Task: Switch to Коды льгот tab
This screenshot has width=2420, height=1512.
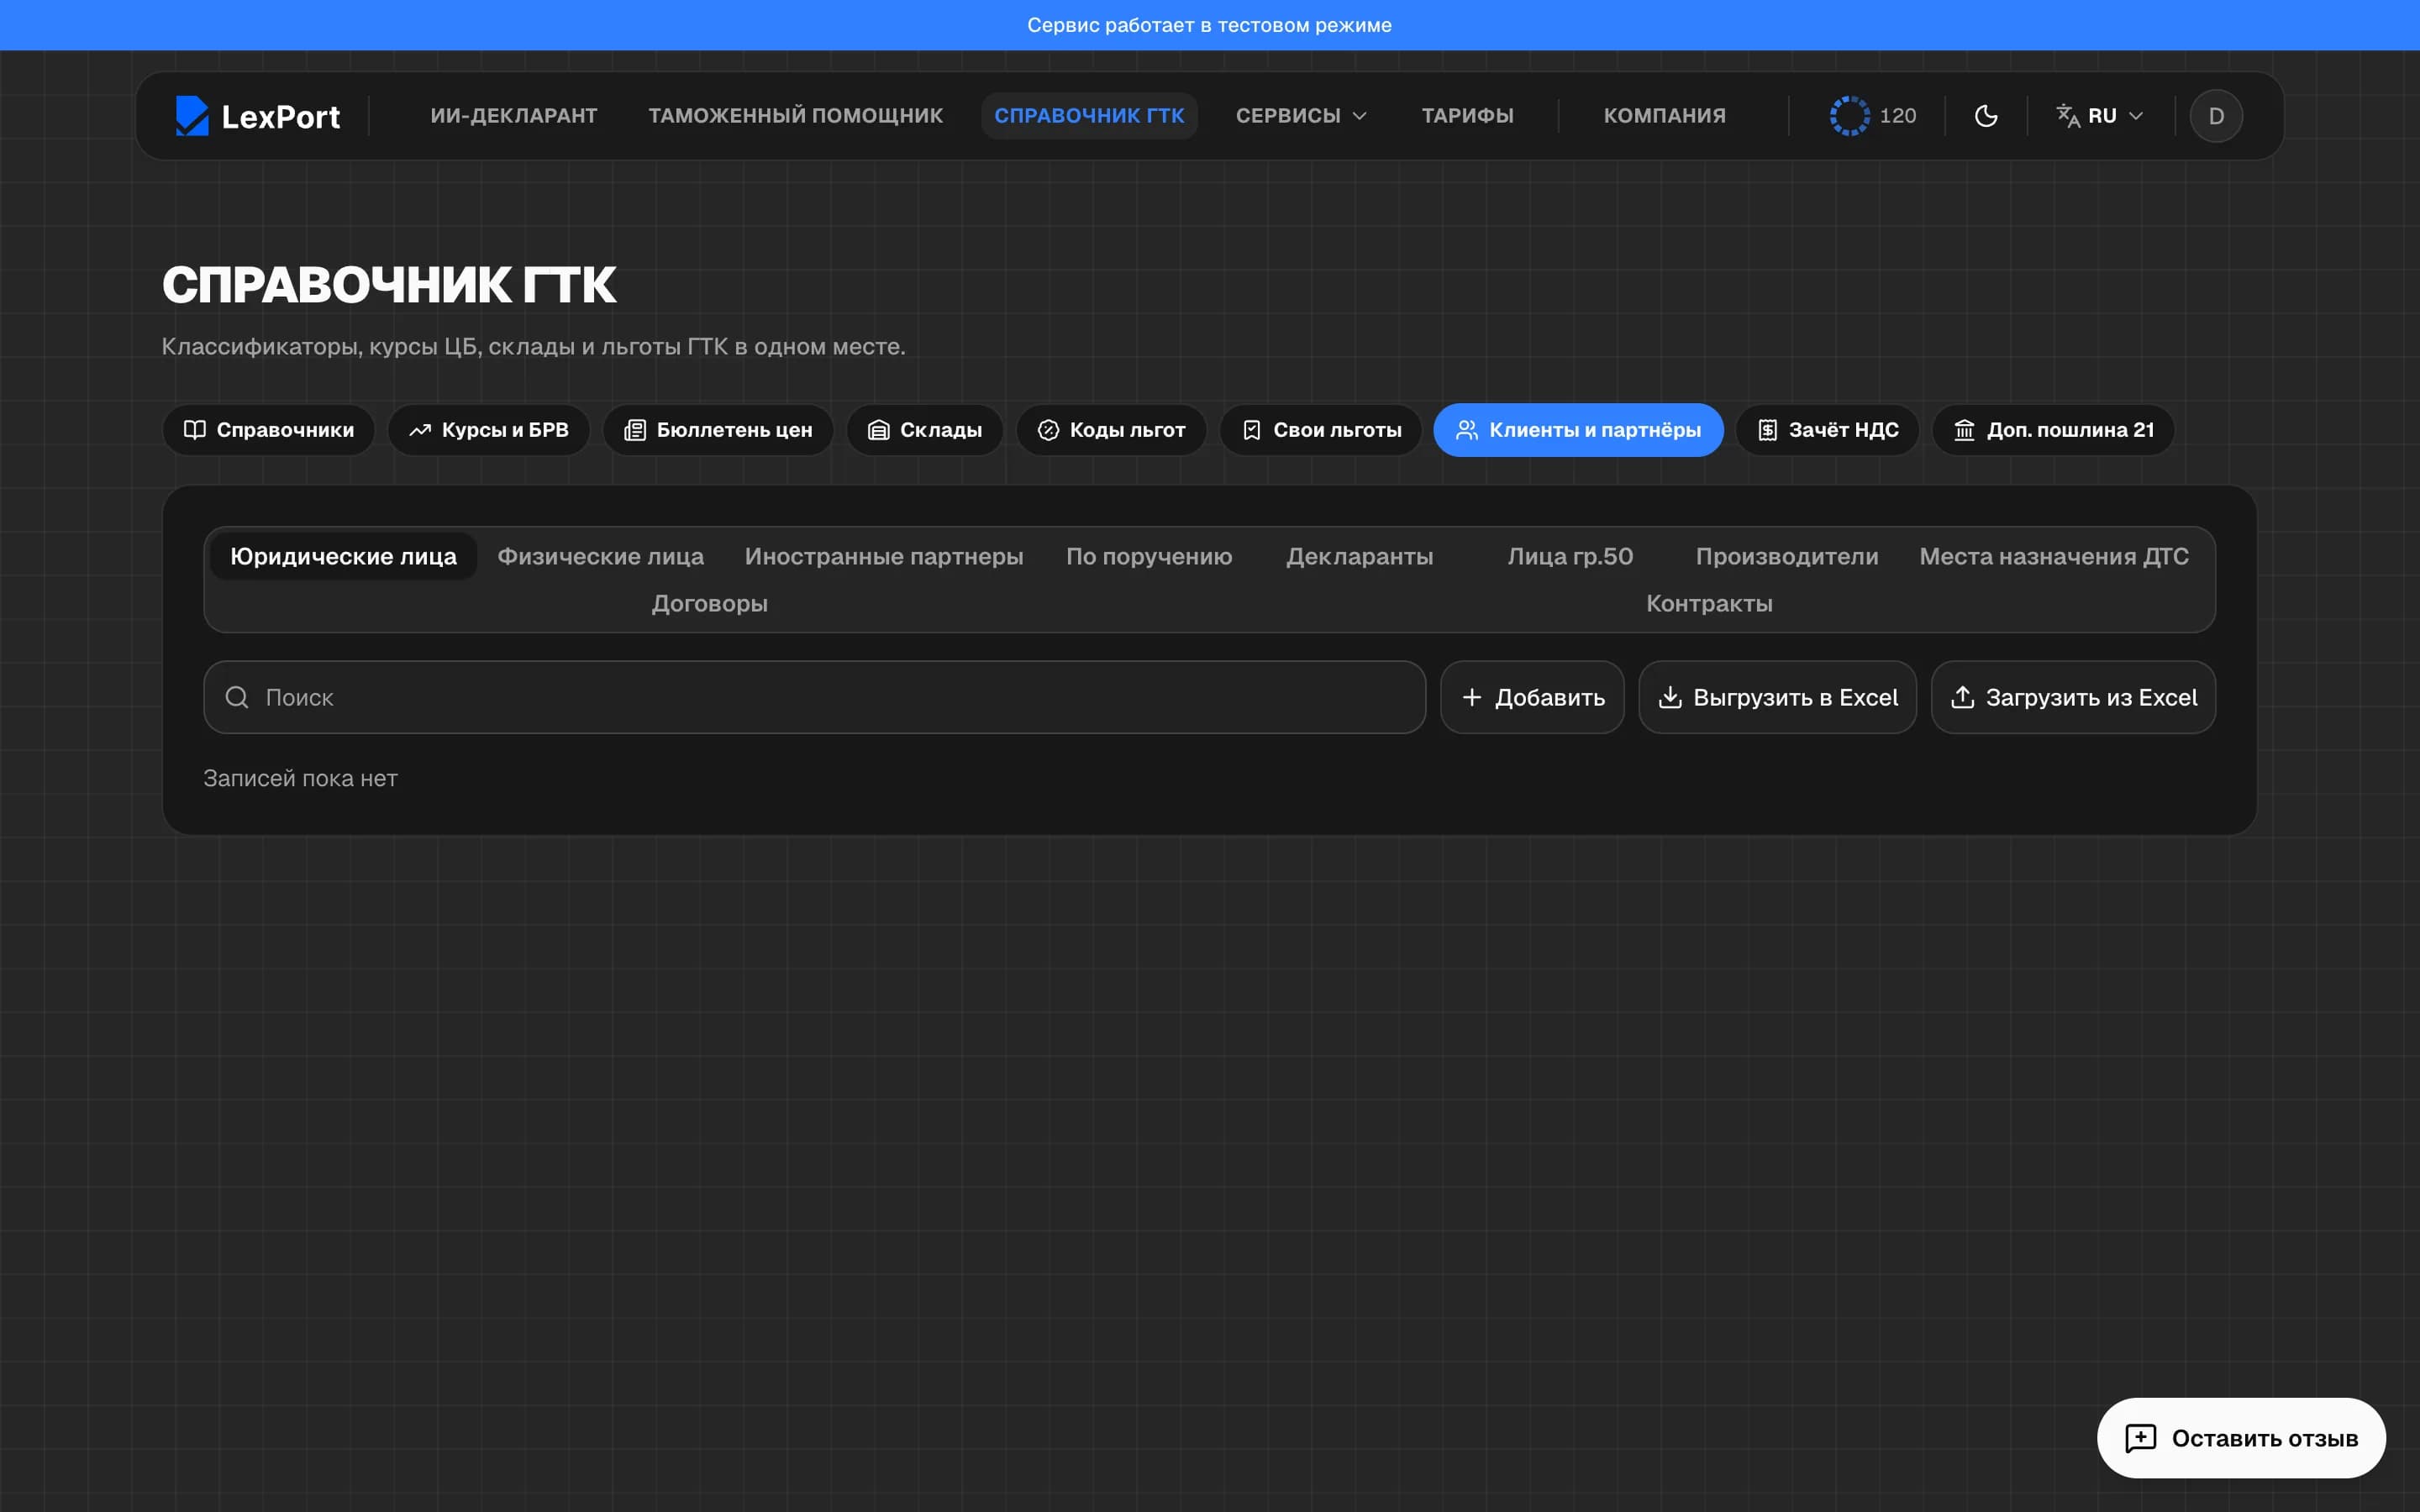Action: [1111, 430]
